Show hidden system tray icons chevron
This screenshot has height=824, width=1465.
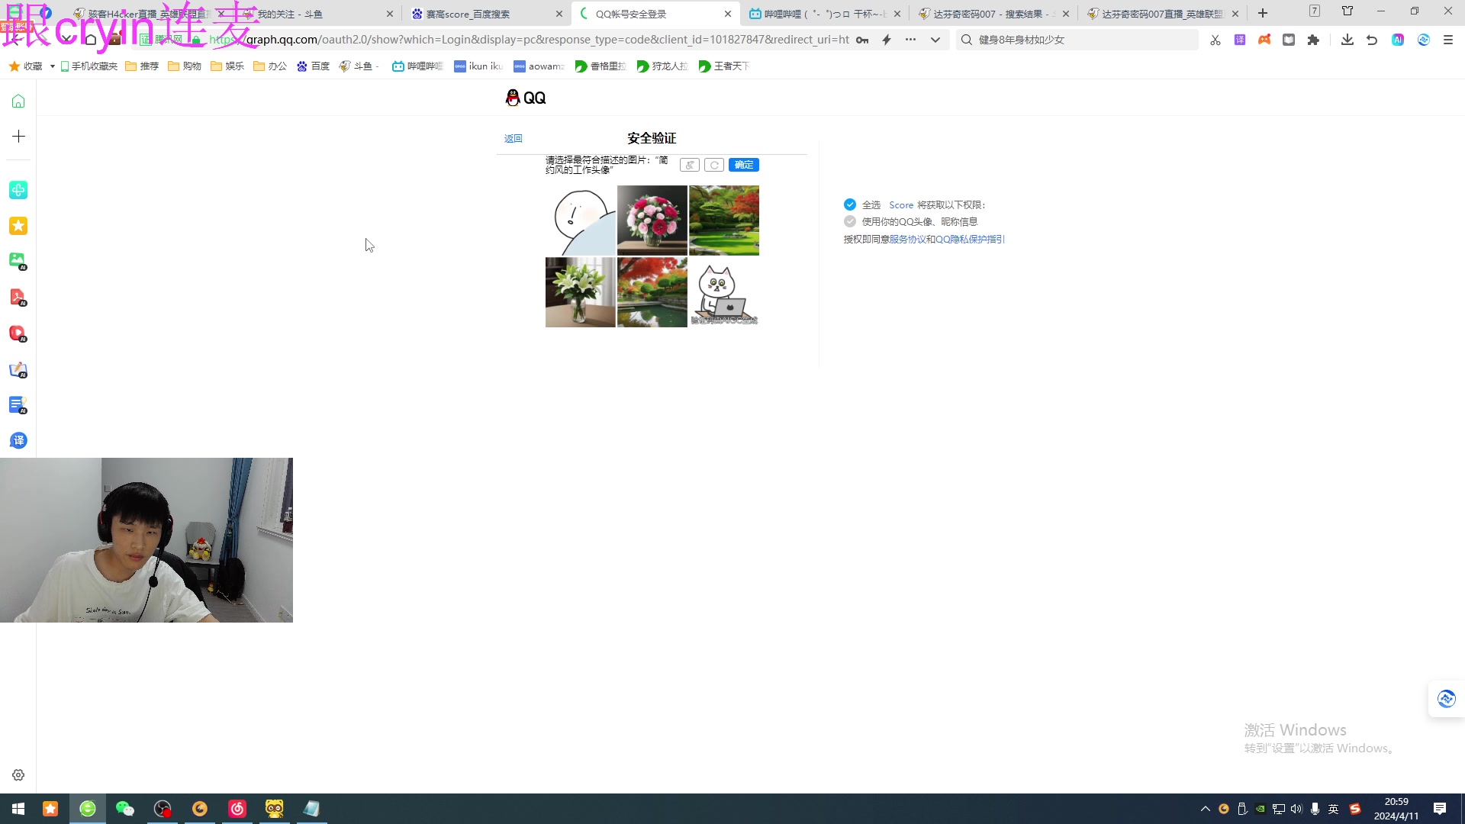[x=1206, y=809]
